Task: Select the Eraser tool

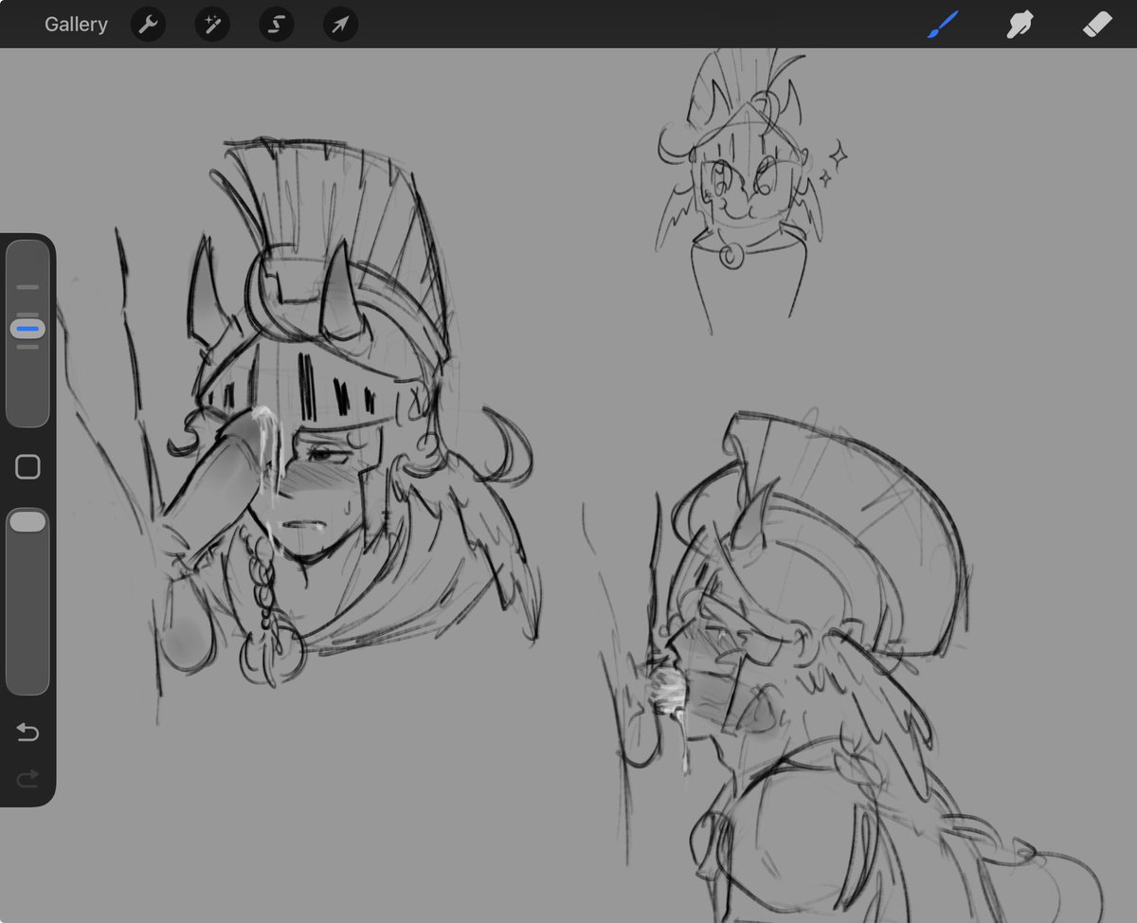Action: [1095, 25]
